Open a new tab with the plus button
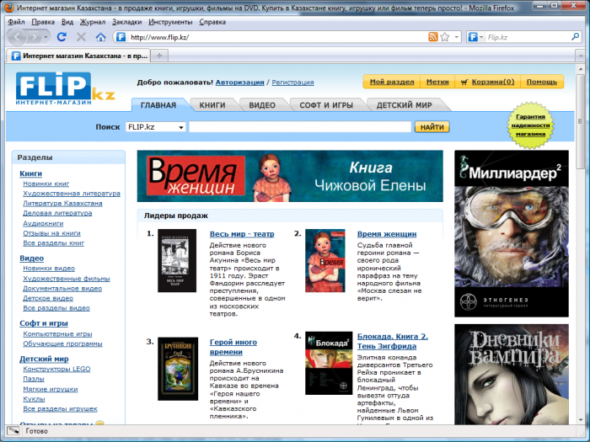 tap(159, 56)
